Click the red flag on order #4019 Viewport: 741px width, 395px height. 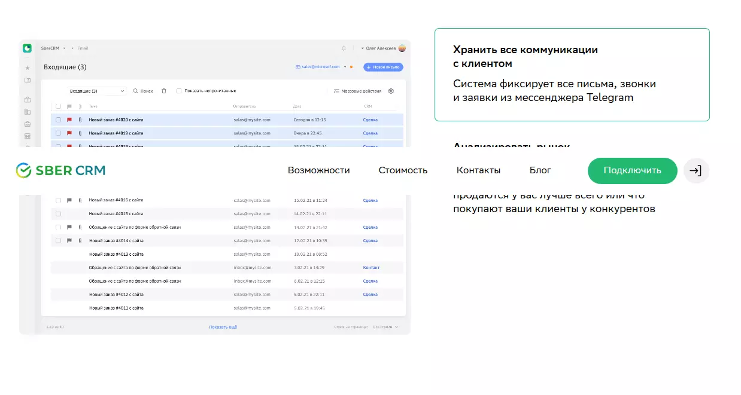pyautogui.click(x=69, y=133)
